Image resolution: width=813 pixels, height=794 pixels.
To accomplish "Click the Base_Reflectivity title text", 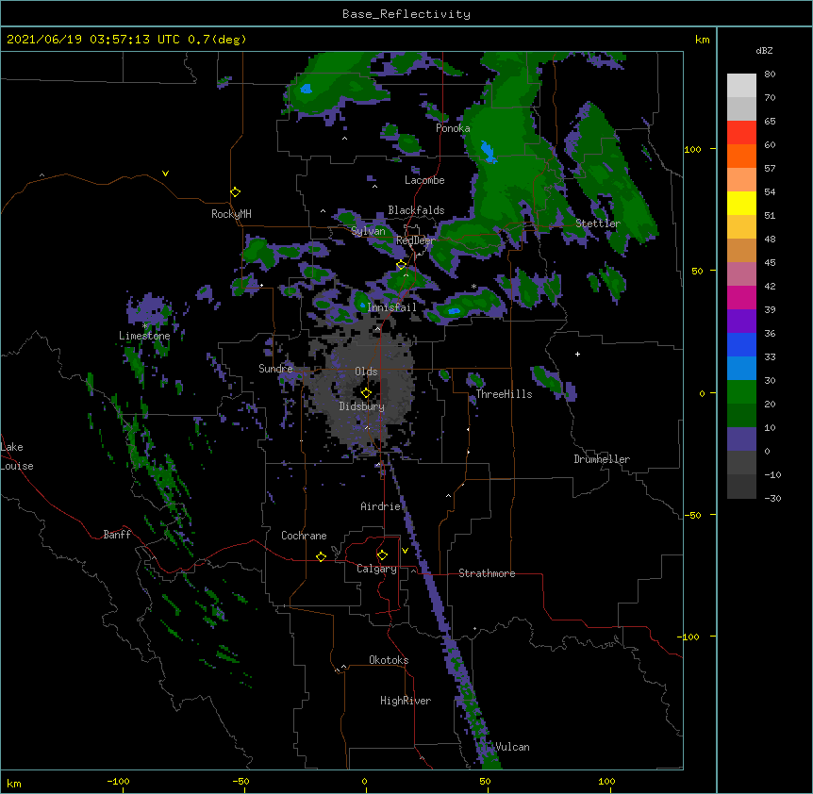I will pos(406,14).
